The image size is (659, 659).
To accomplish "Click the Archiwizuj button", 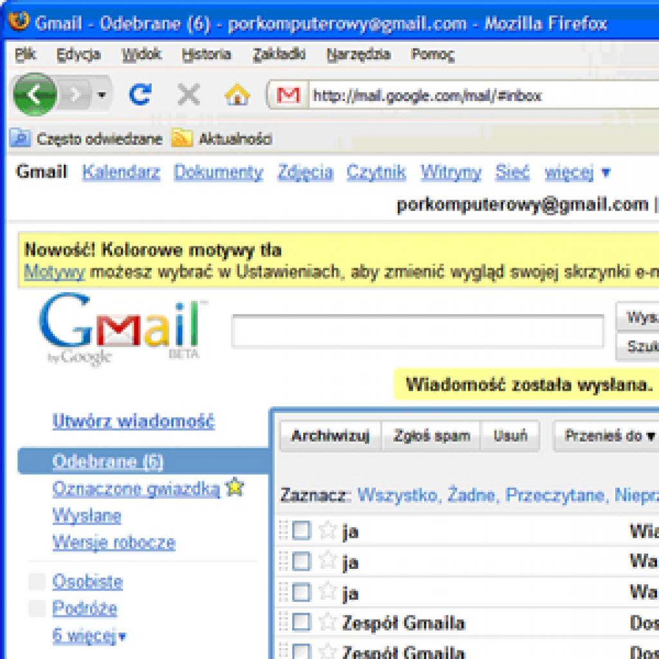I will (x=330, y=436).
